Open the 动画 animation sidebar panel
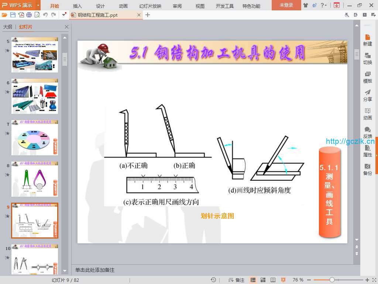The image size is (378, 284). pyautogui.click(x=367, y=114)
